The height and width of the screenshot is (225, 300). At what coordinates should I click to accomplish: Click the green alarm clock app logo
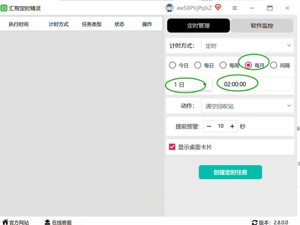pos(4,8)
